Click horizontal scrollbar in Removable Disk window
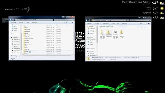165x93 pixels. tap(47, 55)
